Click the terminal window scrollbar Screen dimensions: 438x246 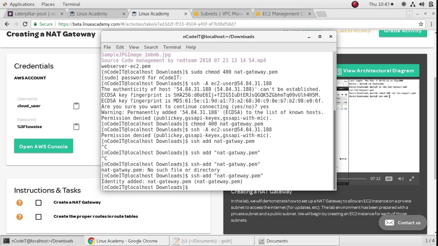(335, 150)
